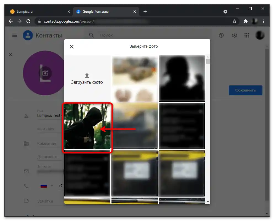
Task: Open the Google apps grid
Action: tap(247, 35)
